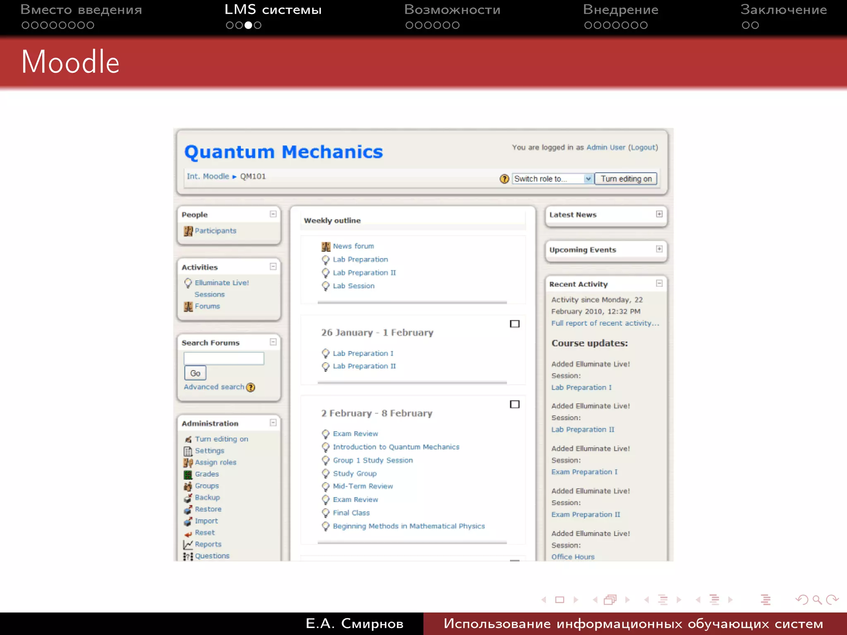Click the Beamer previous slide arrow
This screenshot has width=847, height=635.
(x=544, y=599)
